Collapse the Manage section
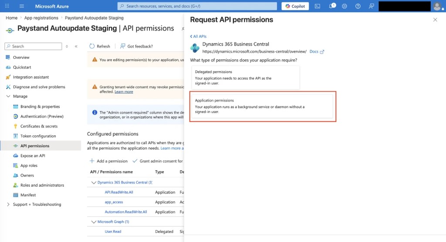The height and width of the screenshot is (242, 446). coord(8,96)
